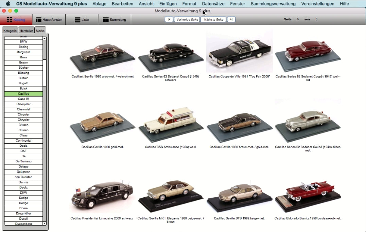The width and height of the screenshot is (366, 232).
Task: Choose BMW from the brand list
Action: 23,42
